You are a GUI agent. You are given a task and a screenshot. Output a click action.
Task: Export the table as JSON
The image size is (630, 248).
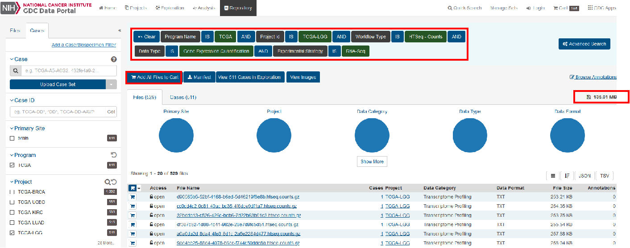[584, 176]
